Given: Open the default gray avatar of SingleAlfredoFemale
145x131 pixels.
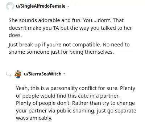Looking at the screenshot, I should coord(10,6).
